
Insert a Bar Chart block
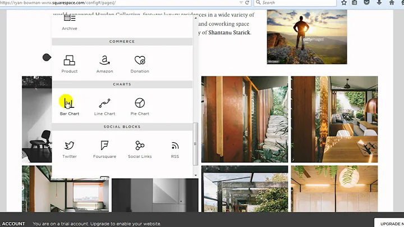70,107
